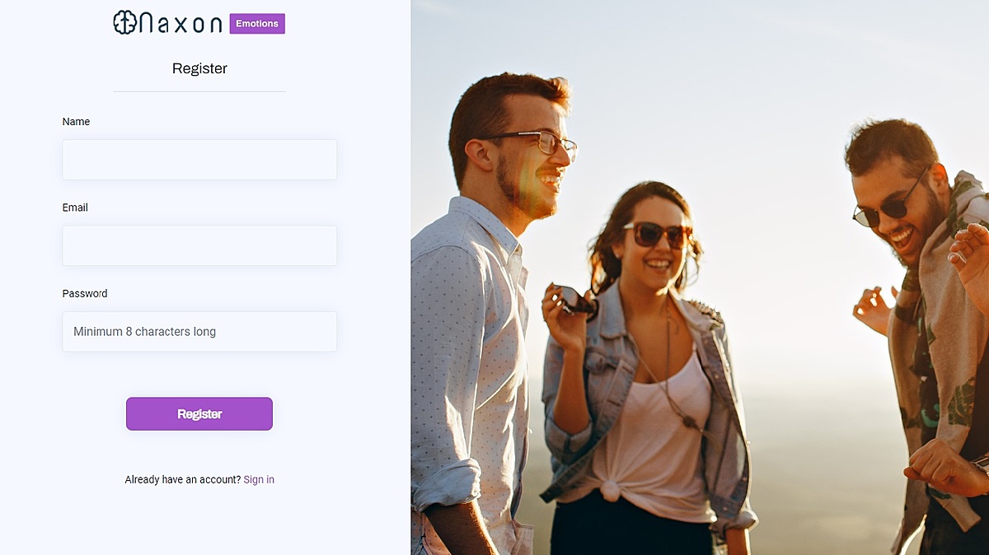Click the woman's sunglasses on her face
This screenshot has height=555, width=989.
pyautogui.click(x=656, y=235)
